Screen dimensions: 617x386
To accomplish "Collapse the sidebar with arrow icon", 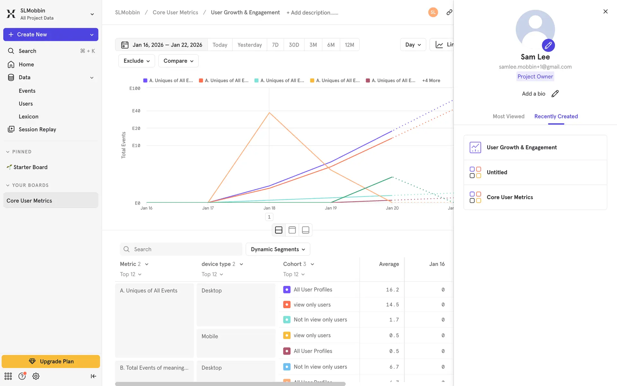I will point(93,376).
